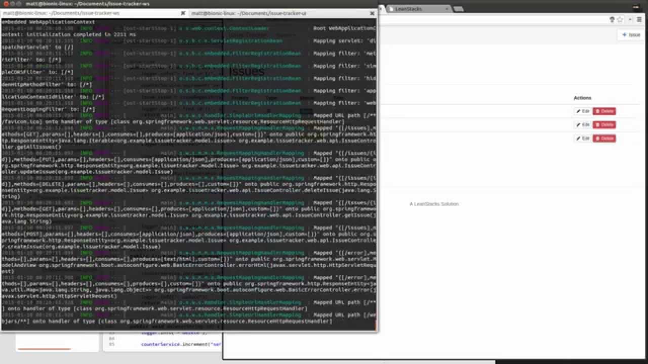Click 'counterService.increment' code in editor behind
Screen dimensions: 648x364
coord(181,344)
